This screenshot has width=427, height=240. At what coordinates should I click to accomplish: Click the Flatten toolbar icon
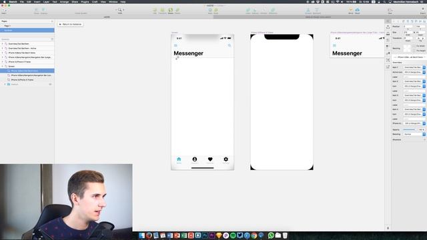click(x=177, y=11)
